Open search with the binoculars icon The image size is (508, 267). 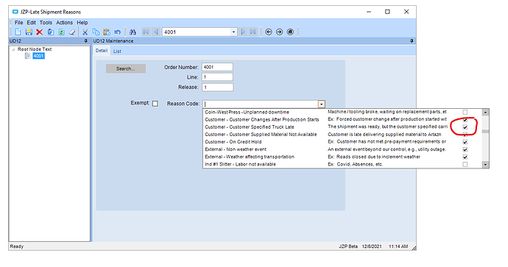pyautogui.click(x=133, y=32)
